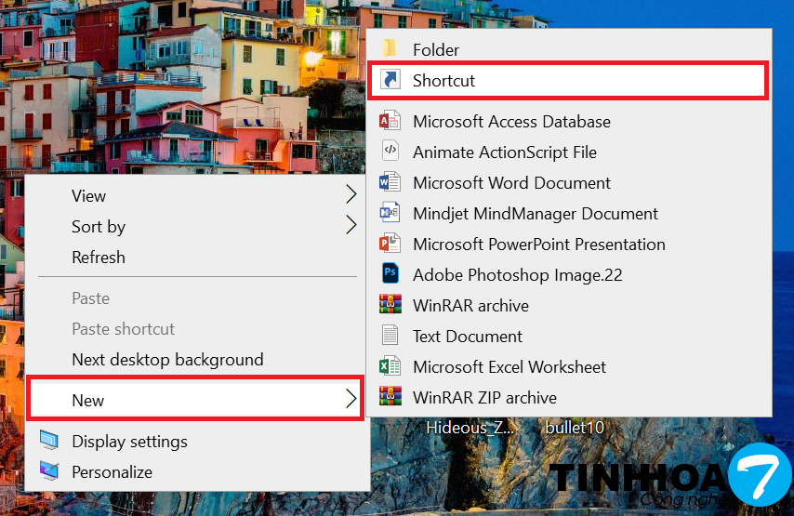Click the Folder icon in New submenu
794x516 pixels.
[390, 49]
